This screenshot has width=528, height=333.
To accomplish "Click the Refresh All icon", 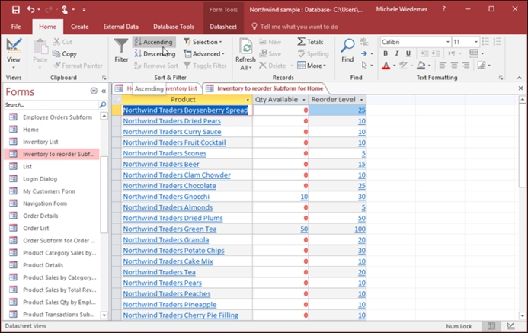I will tap(246, 46).
